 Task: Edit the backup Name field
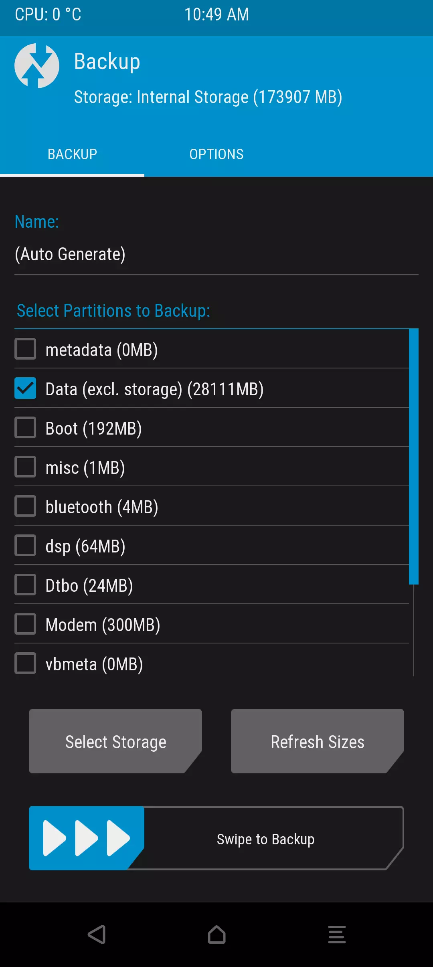click(x=216, y=255)
